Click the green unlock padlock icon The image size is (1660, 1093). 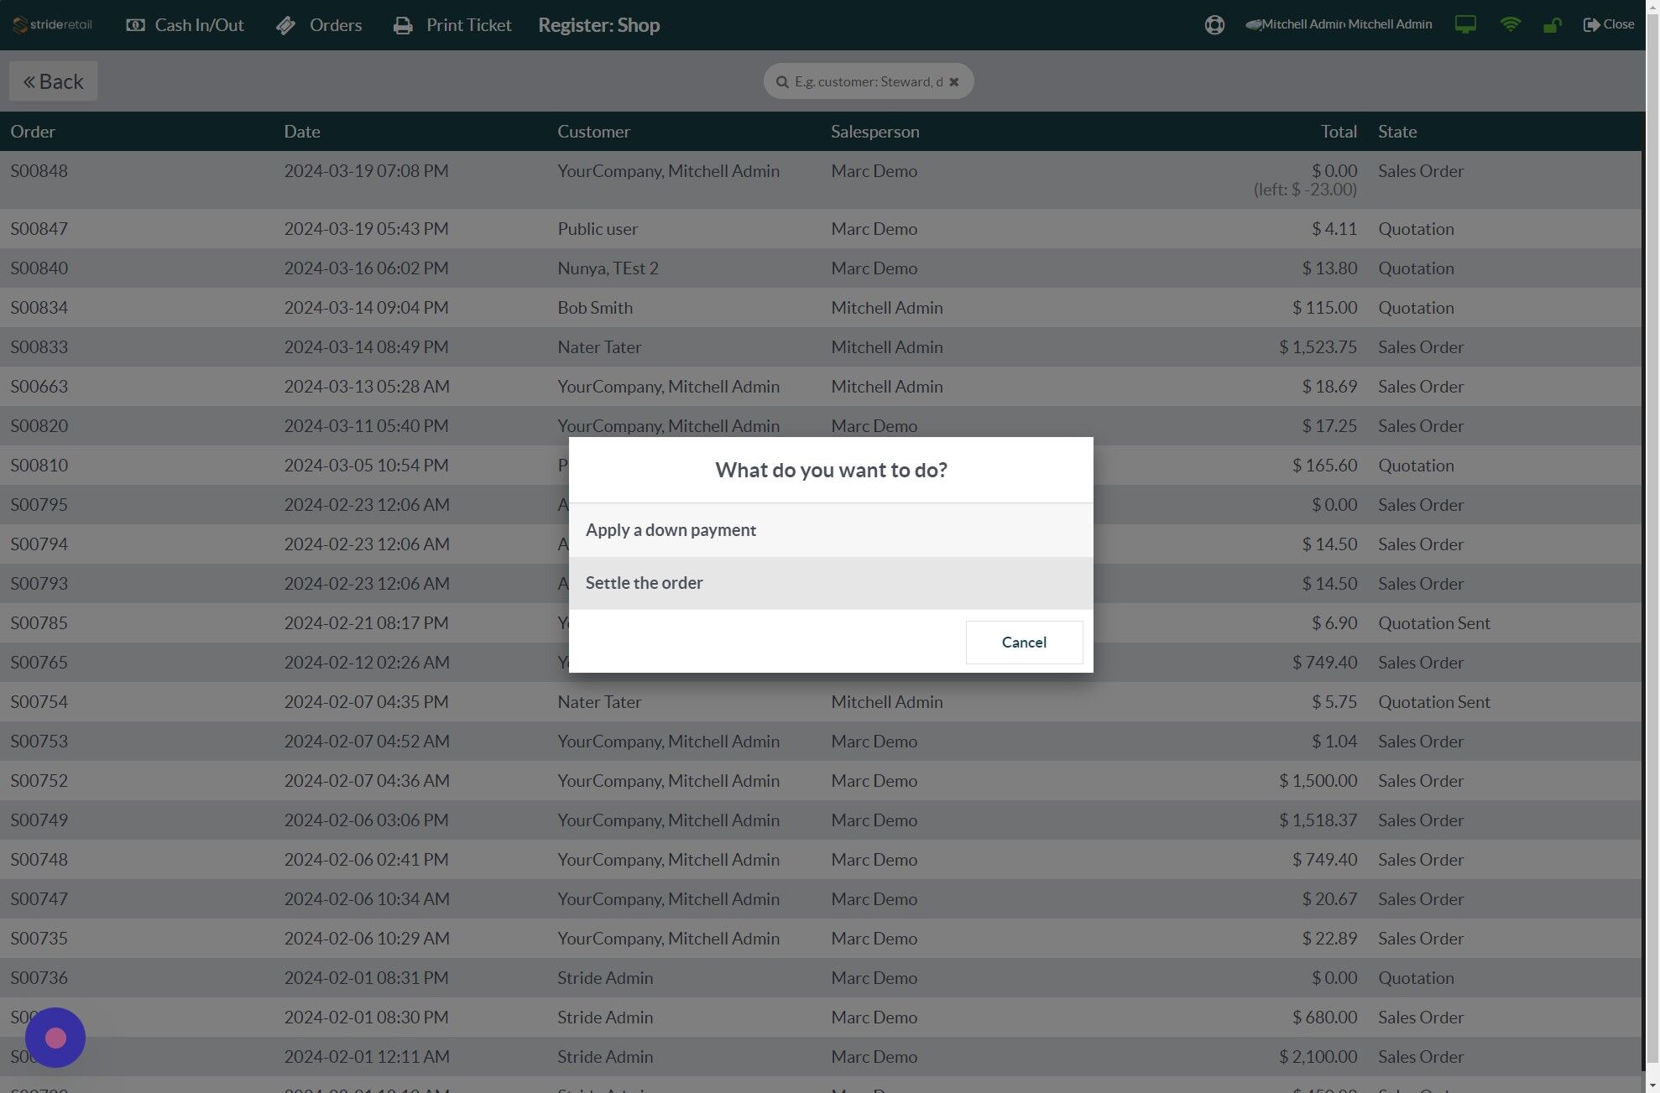pyautogui.click(x=1552, y=25)
